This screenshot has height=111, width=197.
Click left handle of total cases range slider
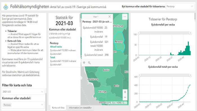139,75
